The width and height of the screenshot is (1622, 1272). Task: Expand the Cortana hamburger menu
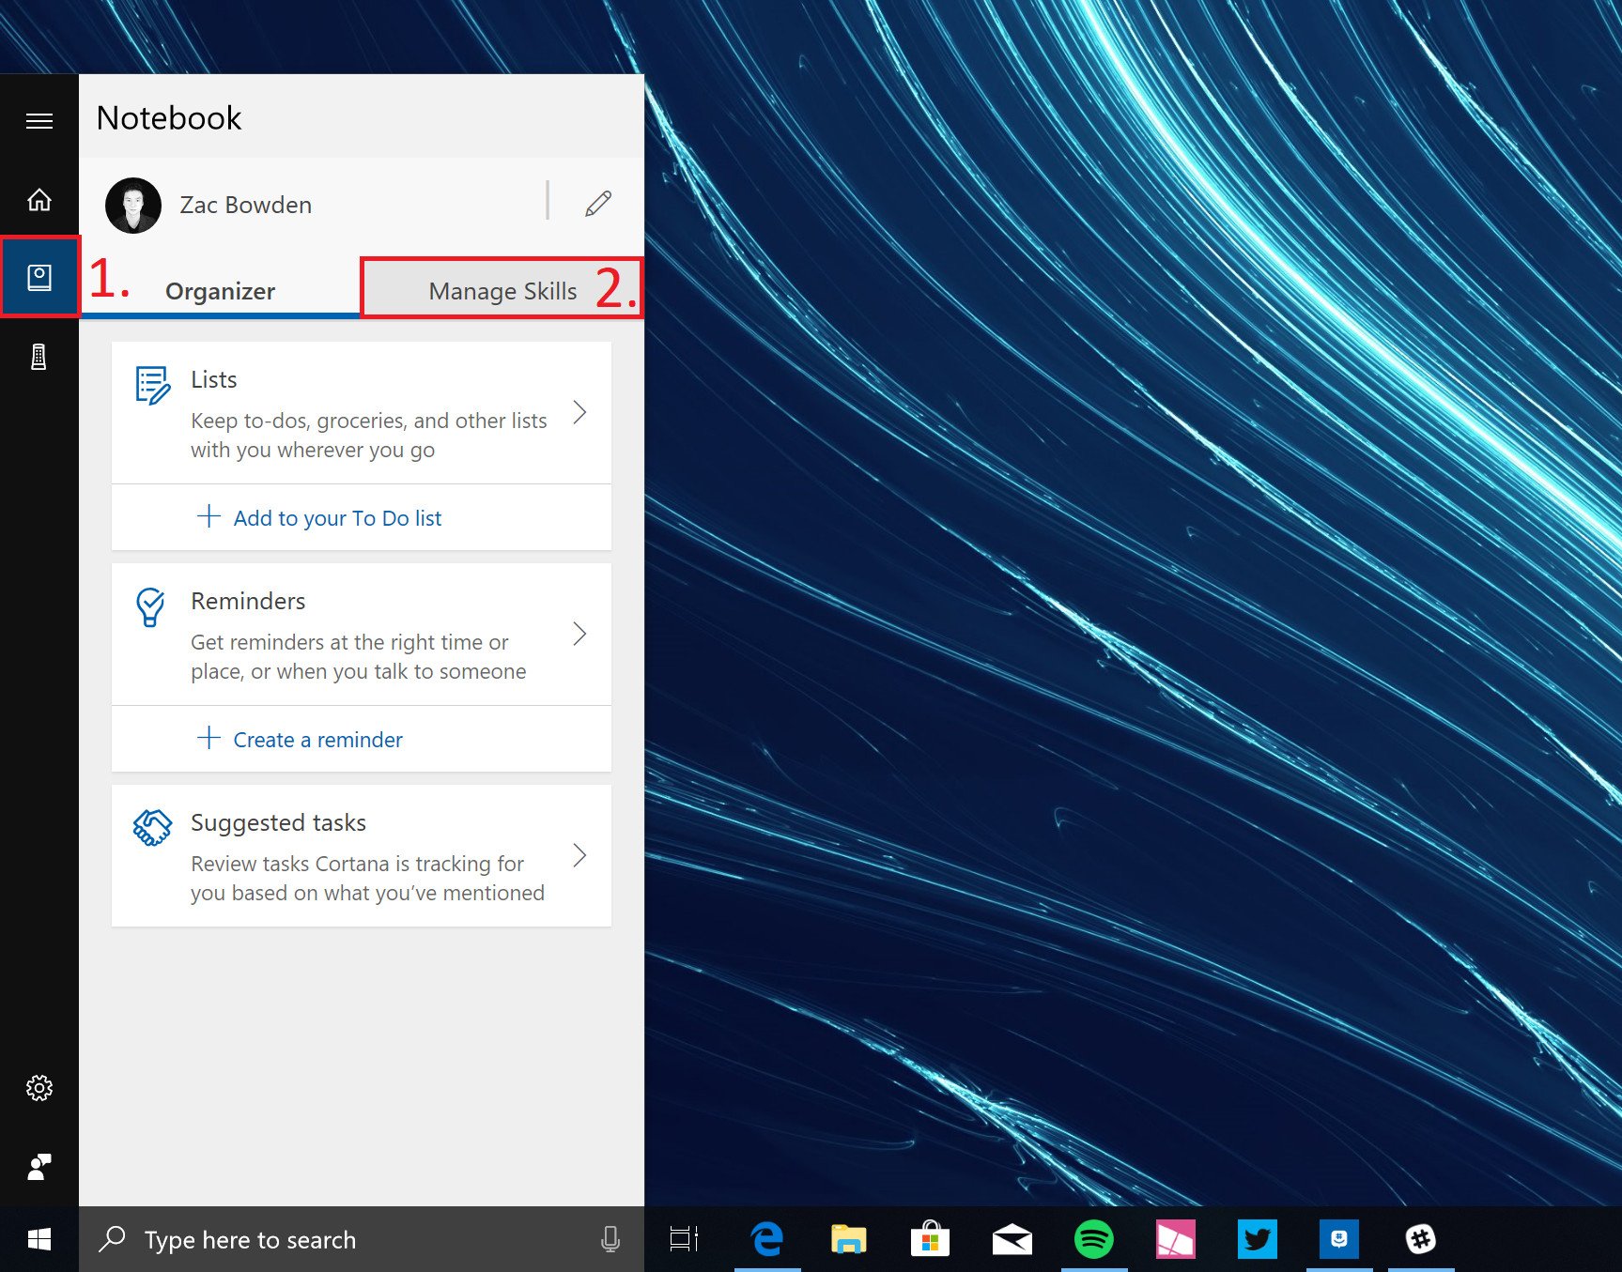[x=39, y=121]
